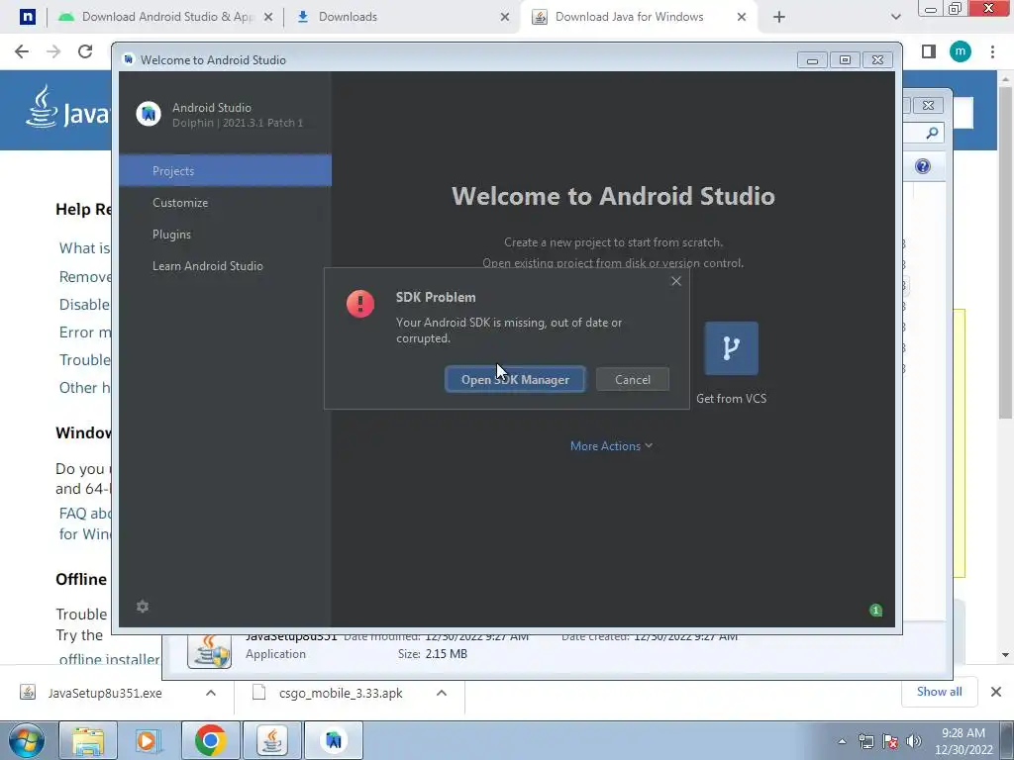Viewport: 1014px width, 760px height.
Task: Reload the browser page
Action: point(85,51)
